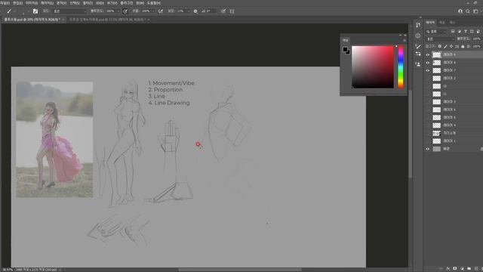The width and height of the screenshot is (483, 272).
Task: Create new adjustment layer button
Action: coord(462,269)
